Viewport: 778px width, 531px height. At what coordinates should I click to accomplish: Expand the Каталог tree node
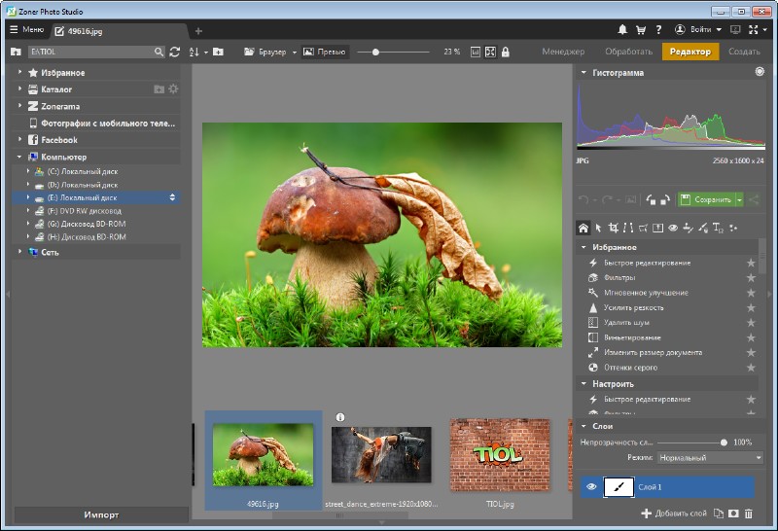(x=19, y=89)
